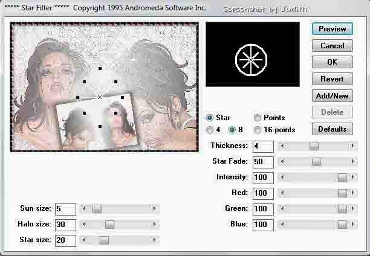The height and width of the screenshot is (256, 370).
Task: Decrease Star size with the left arrow
Action: (84, 240)
